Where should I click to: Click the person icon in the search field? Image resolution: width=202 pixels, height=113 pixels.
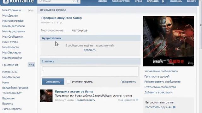coord(78,1)
